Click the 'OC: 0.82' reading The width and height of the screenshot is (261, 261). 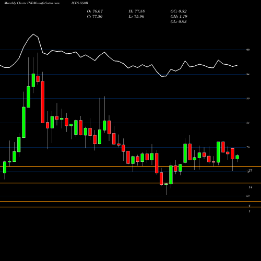pyautogui.click(x=179, y=11)
